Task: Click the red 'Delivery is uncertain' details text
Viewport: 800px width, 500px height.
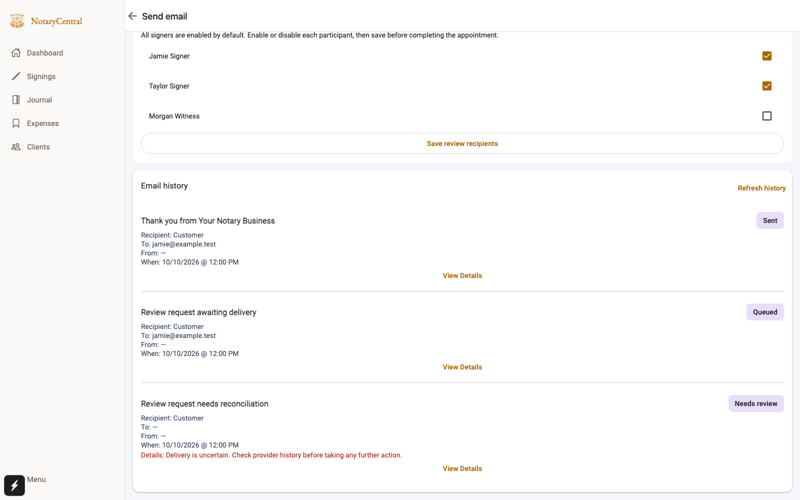Action: [x=271, y=455]
